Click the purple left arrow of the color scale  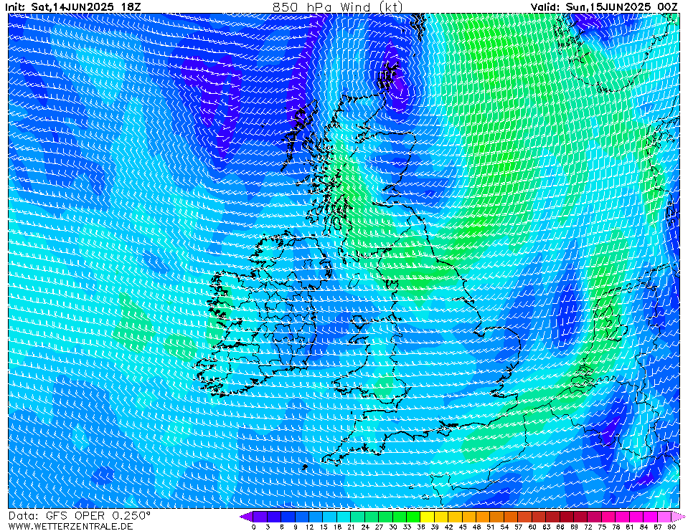point(246,517)
